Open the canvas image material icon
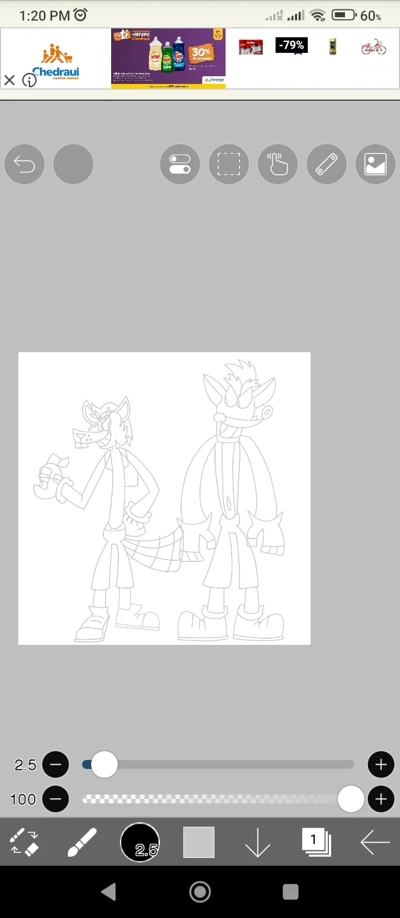Viewport: 400px width, 918px height. tap(376, 164)
